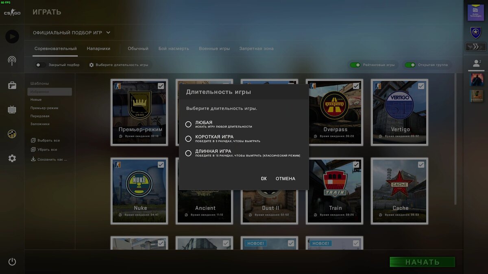Click checkmark icon next to Выбрать все
Viewport: 488px width, 274px height.
click(33, 140)
